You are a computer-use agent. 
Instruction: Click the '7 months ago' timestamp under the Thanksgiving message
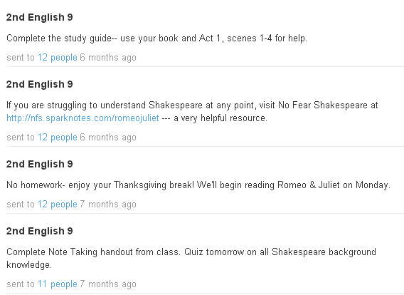108,205
